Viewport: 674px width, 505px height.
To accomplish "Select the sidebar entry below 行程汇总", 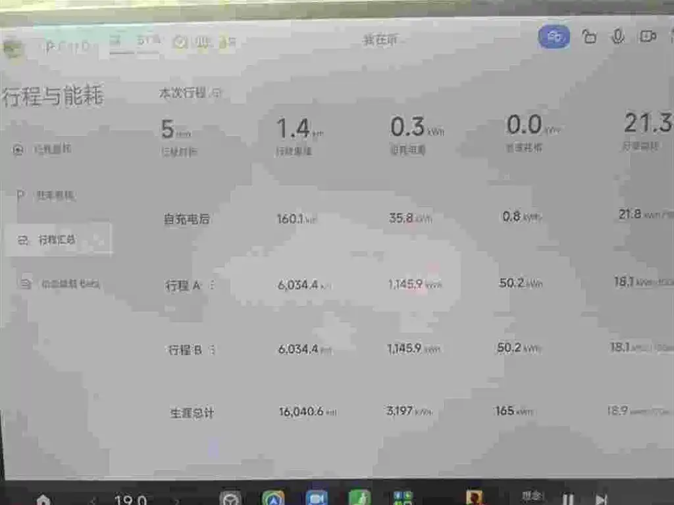I will pos(60,283).
